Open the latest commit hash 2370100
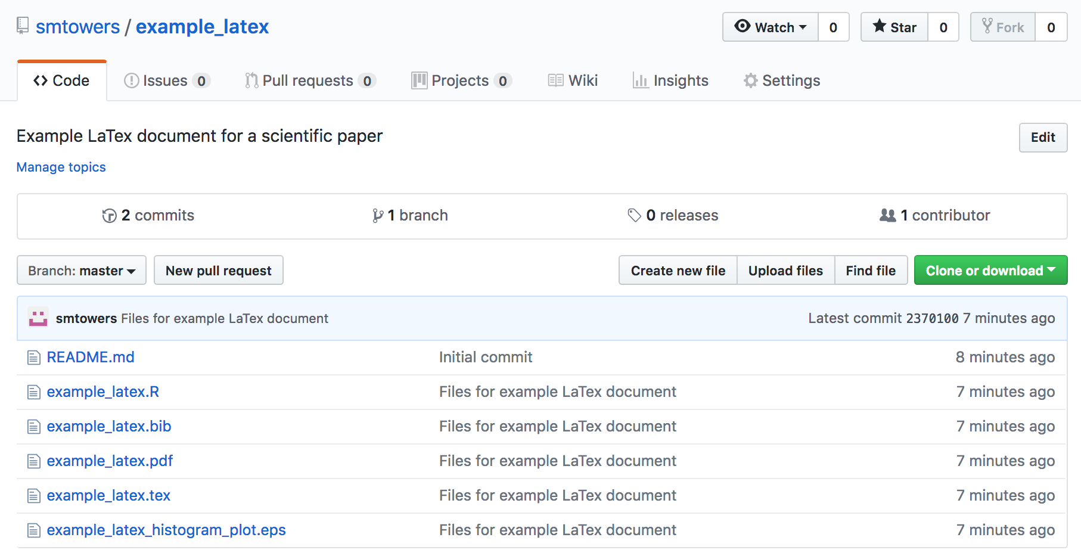Screen dimensions: 1081x559 click(x=932, y=319)
